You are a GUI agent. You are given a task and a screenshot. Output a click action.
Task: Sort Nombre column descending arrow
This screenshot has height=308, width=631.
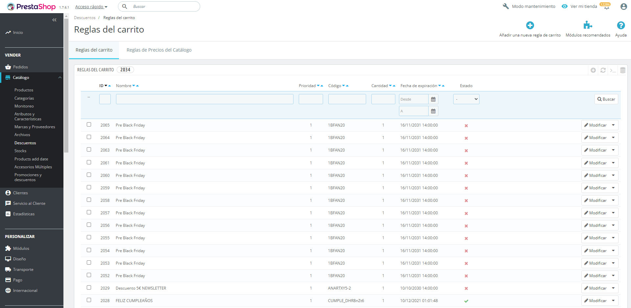(134, 86)
